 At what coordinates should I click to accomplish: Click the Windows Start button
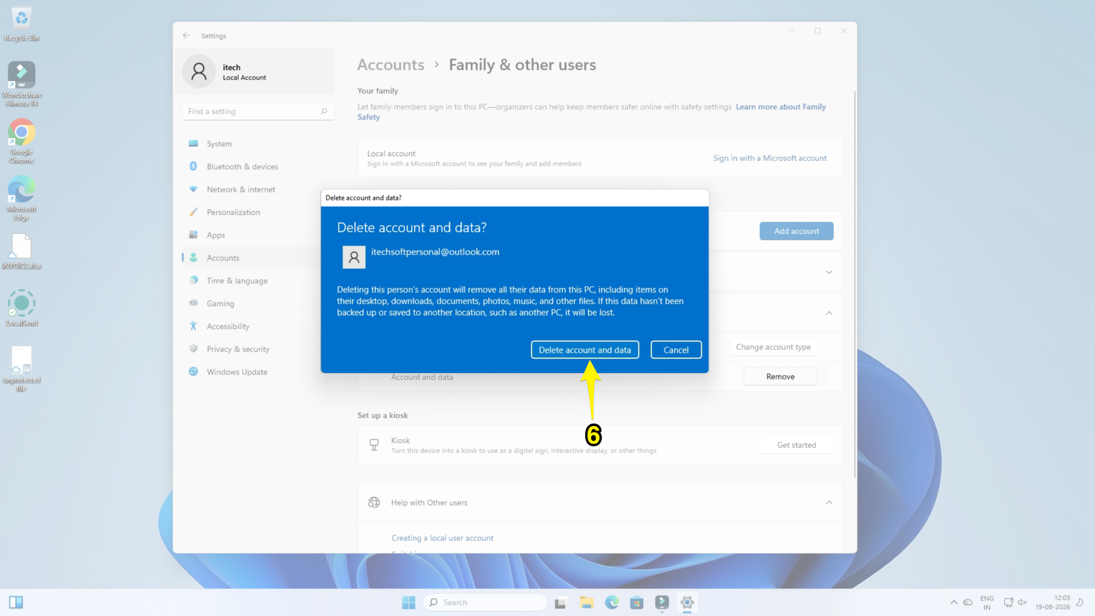pyautogui.click(x=408, y=602)
